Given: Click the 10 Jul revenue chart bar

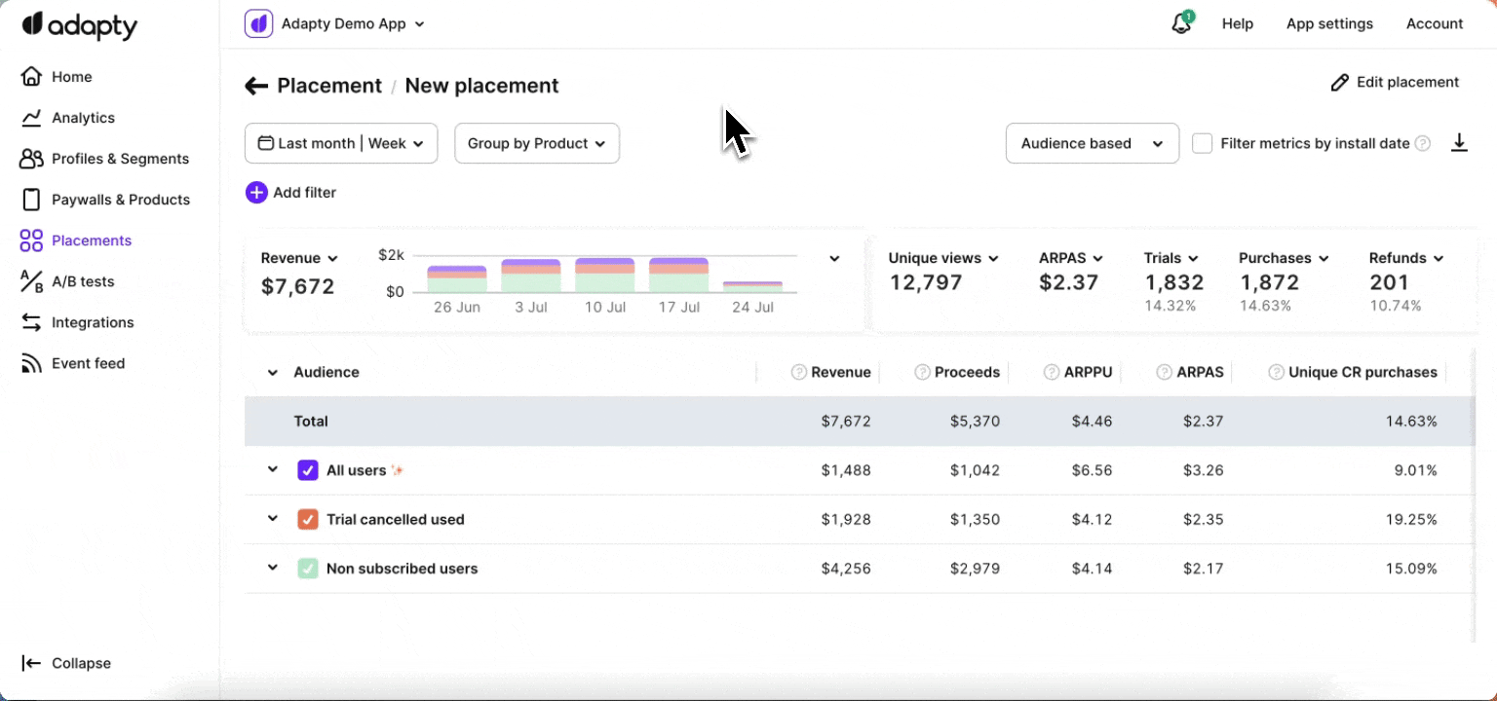Looking at the screenshot, I should (605, 276).
